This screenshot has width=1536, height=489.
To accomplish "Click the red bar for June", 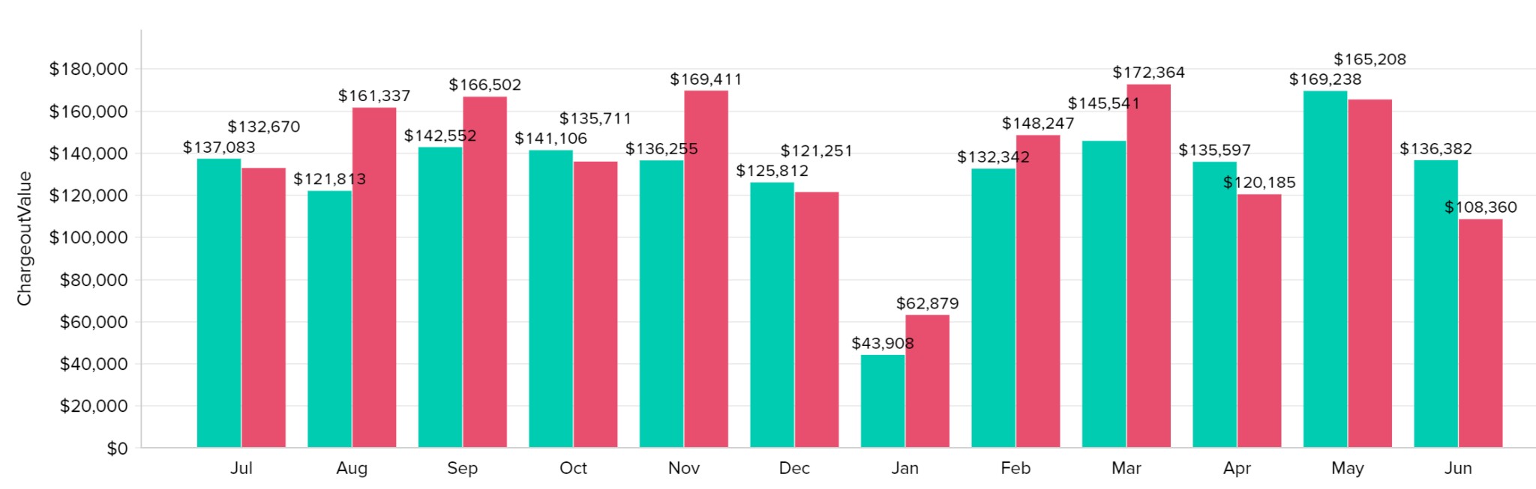I will (x=1480, y=333).
